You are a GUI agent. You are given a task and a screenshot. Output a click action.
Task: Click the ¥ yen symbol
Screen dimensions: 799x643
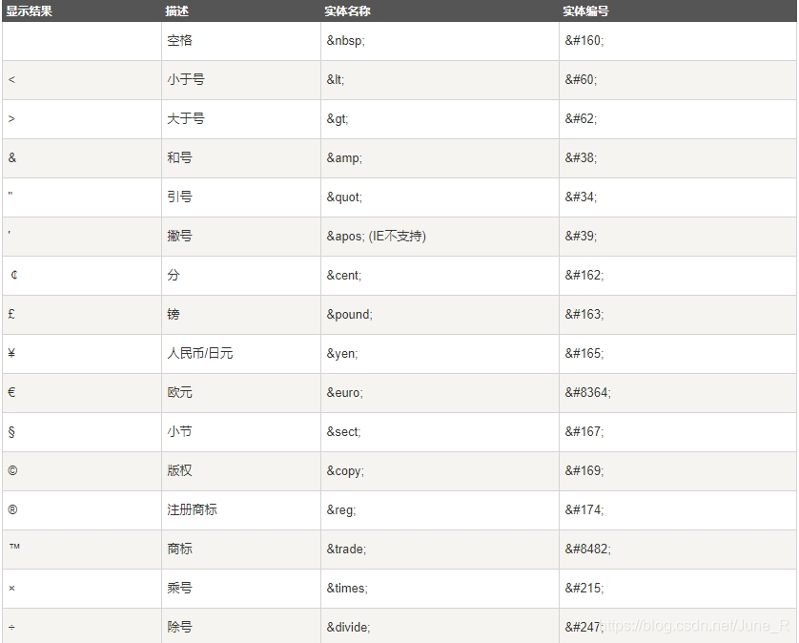[x=11, y=353]
